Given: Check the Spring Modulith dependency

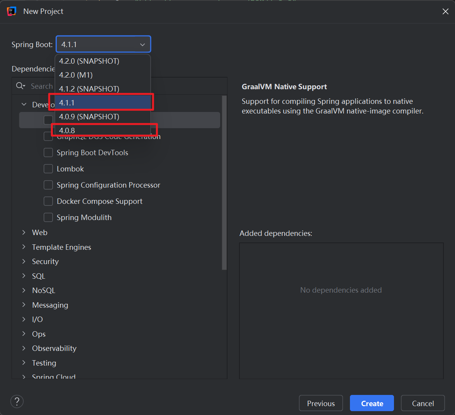Looking at the screenshot, I should point(48,217).
